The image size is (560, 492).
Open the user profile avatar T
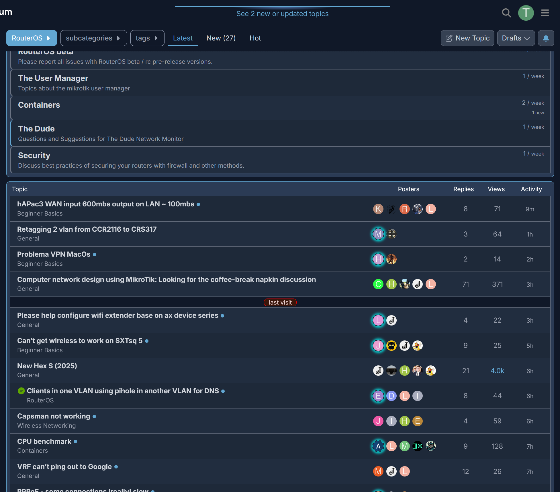coord(526,13)
